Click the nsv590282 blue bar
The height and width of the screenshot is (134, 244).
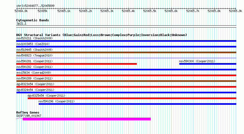tap(126, 70)
